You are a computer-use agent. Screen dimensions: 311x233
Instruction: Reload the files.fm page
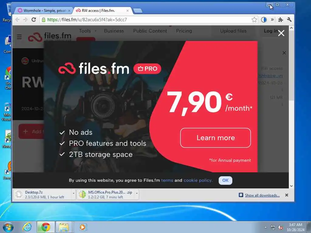pyautogui.click(x=34, y=20)
